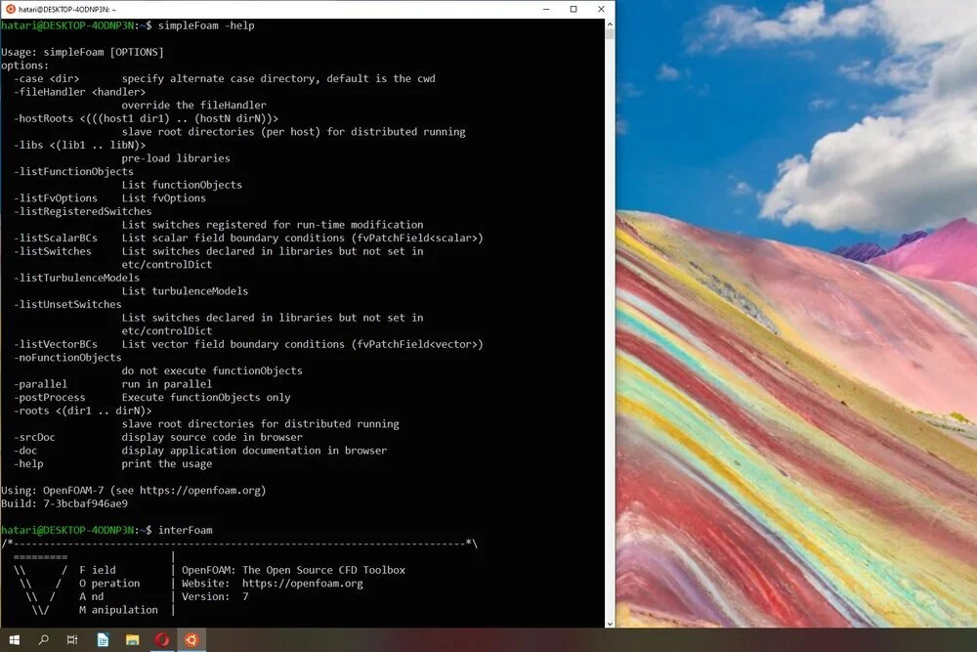The width and height of the screenshot is (977, 652).
Task: Launch Opera browser from the taskbar
Action: click(162, 639)
